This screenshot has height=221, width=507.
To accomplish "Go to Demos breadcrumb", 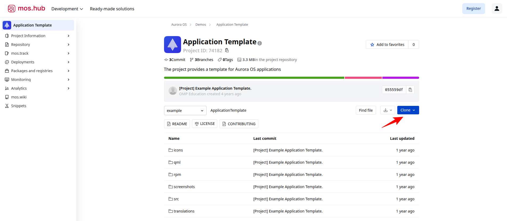I will (x=201, y=25).
